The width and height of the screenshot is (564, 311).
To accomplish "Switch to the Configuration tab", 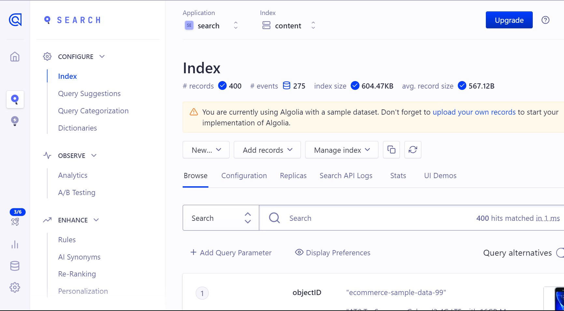I will 244,176.
